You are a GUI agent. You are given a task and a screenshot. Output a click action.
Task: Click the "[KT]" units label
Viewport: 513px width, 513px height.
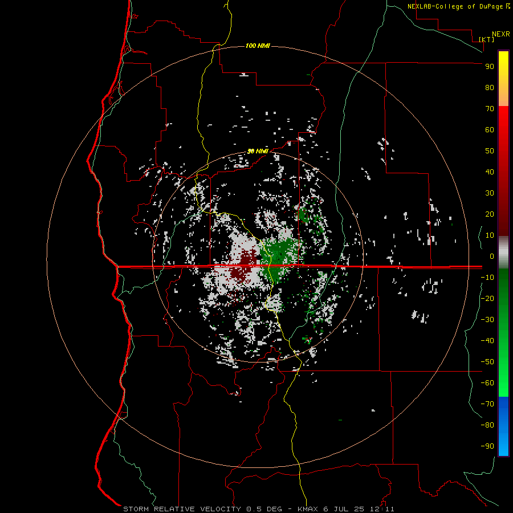click(486, 39)
